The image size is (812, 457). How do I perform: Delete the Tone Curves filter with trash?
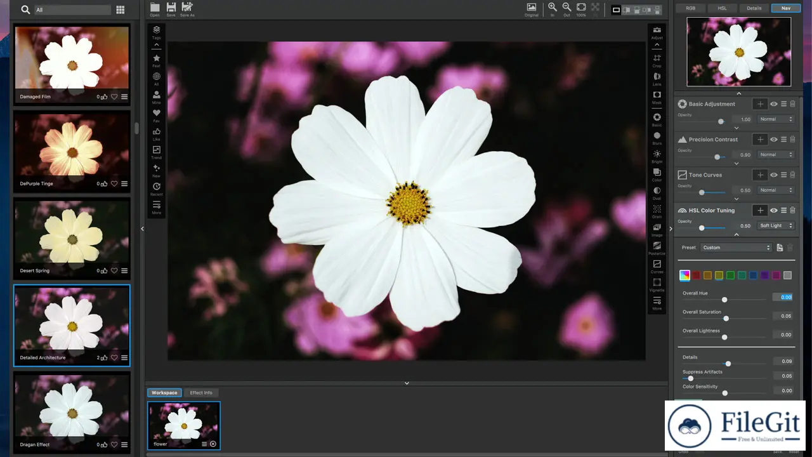pos(792,175)
